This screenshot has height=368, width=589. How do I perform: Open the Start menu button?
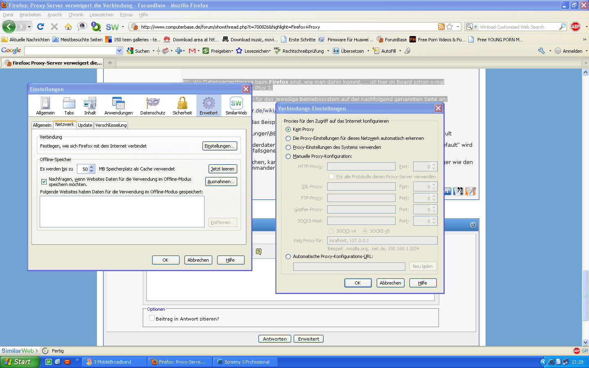(20, 362)
